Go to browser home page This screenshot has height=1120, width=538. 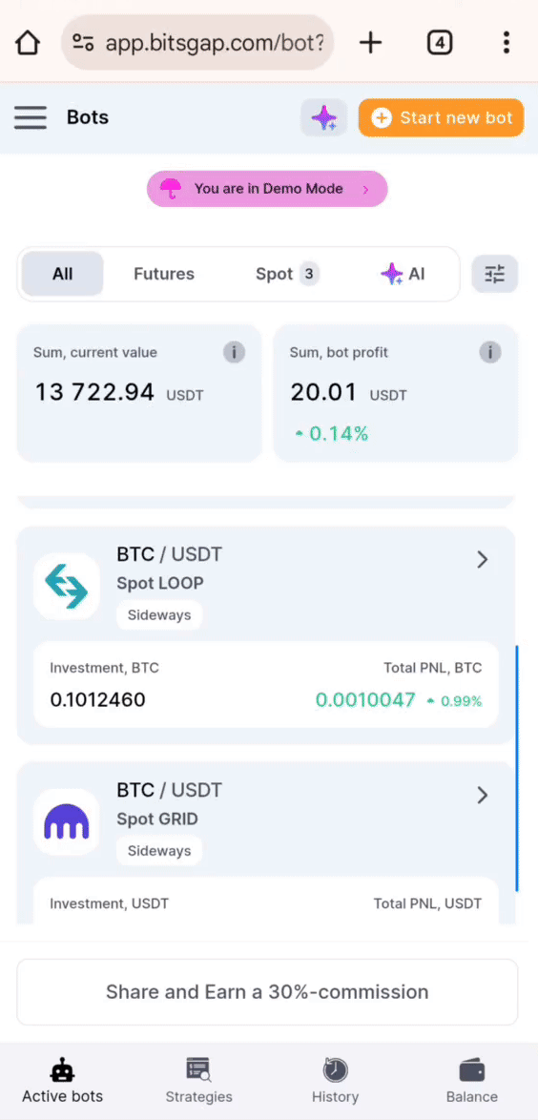click(27, 43)
